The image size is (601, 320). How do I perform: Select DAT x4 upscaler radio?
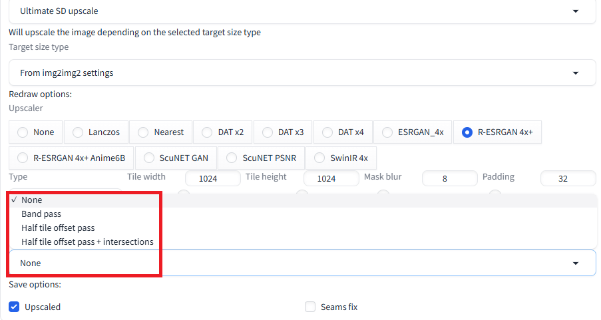327,132
